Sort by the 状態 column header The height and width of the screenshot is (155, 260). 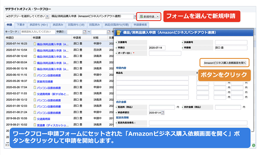(x=100, y=38)
